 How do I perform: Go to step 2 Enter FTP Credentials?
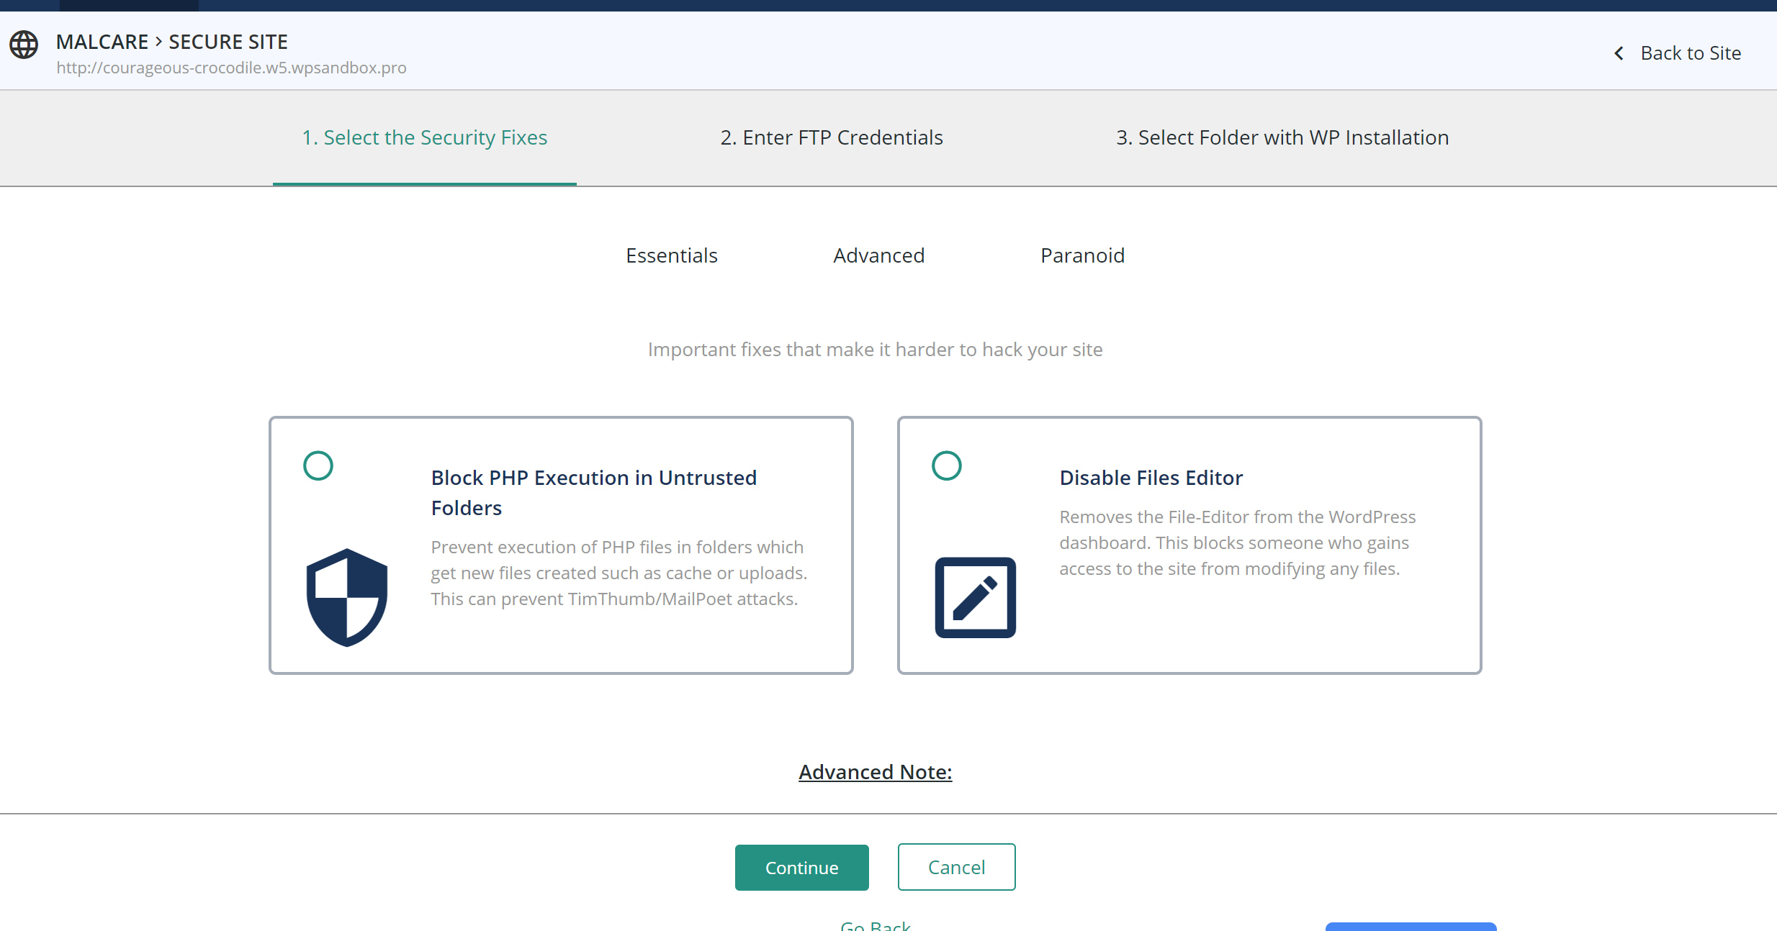[831, 137]
